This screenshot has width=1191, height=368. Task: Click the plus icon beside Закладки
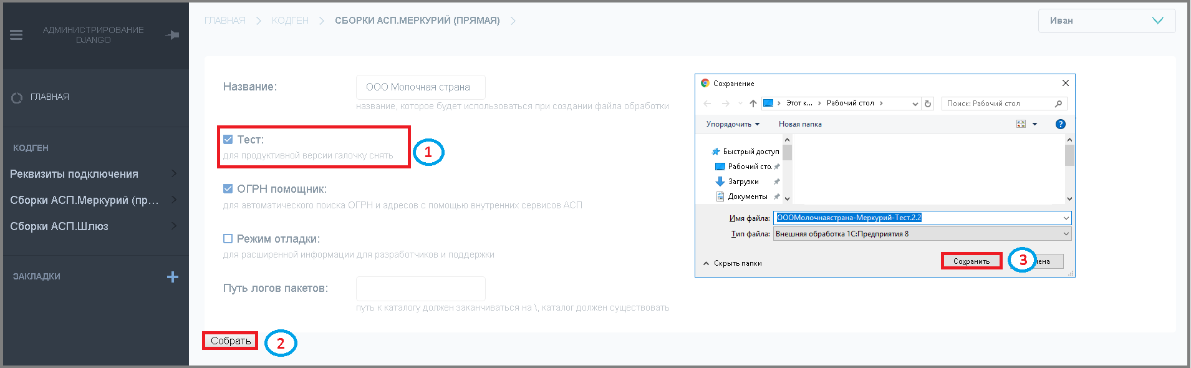point(173,277)
